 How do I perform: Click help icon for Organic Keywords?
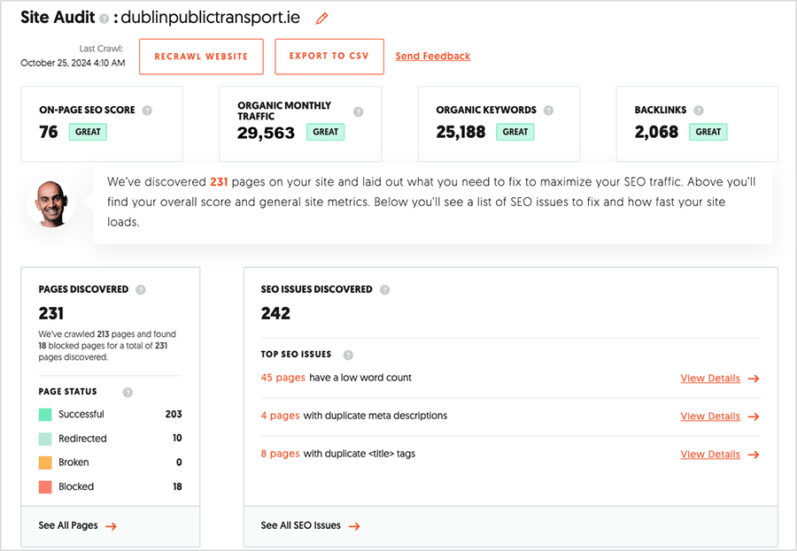tap(548, 111)
